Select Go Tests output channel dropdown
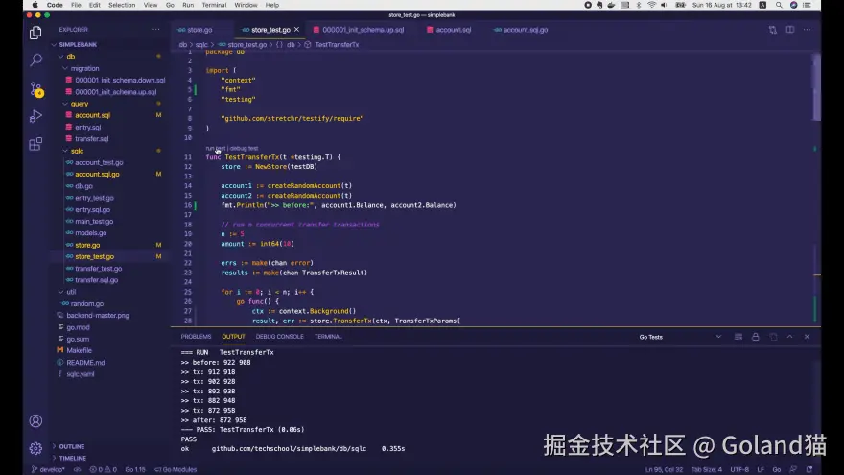This screenshot has width=844, height=475. pos(680,337)
